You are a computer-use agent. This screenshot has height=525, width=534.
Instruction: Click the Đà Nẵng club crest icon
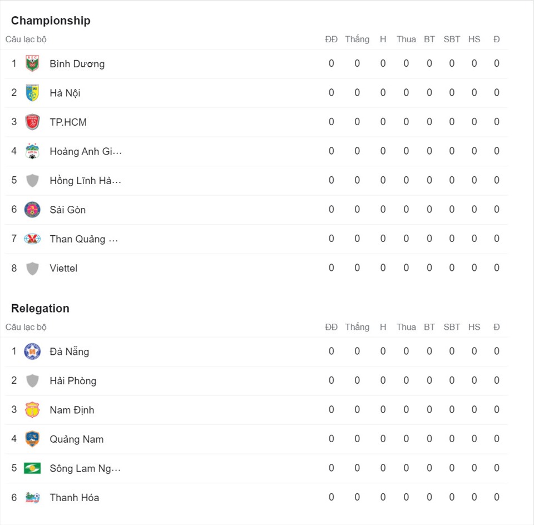tap(32, 351)
